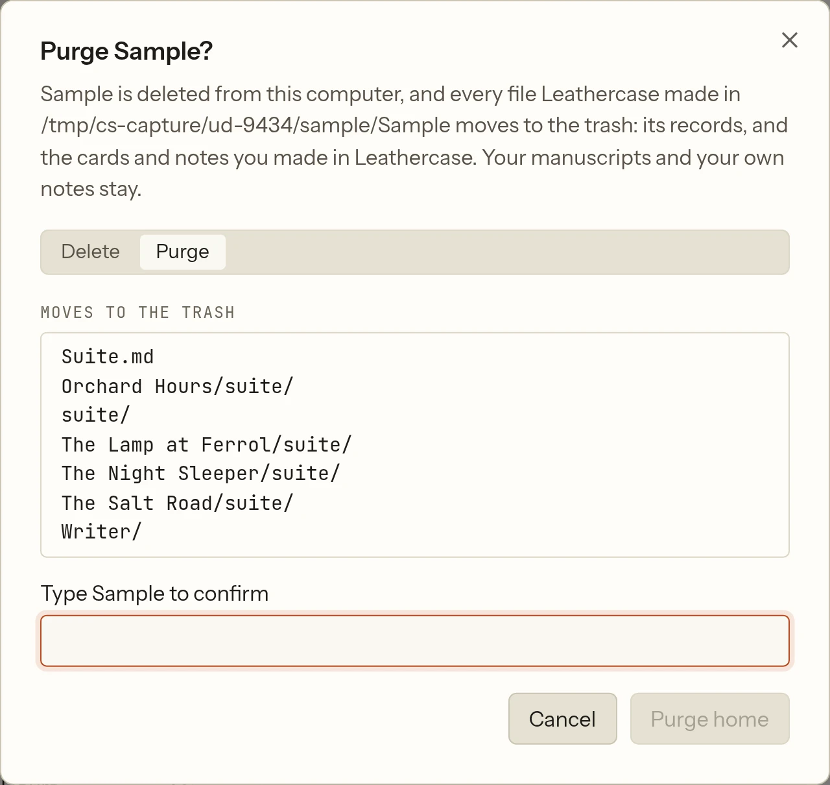Click the Type Sample to confirm label
This screenshot has width=830, height=785.
tap(154, 594)
